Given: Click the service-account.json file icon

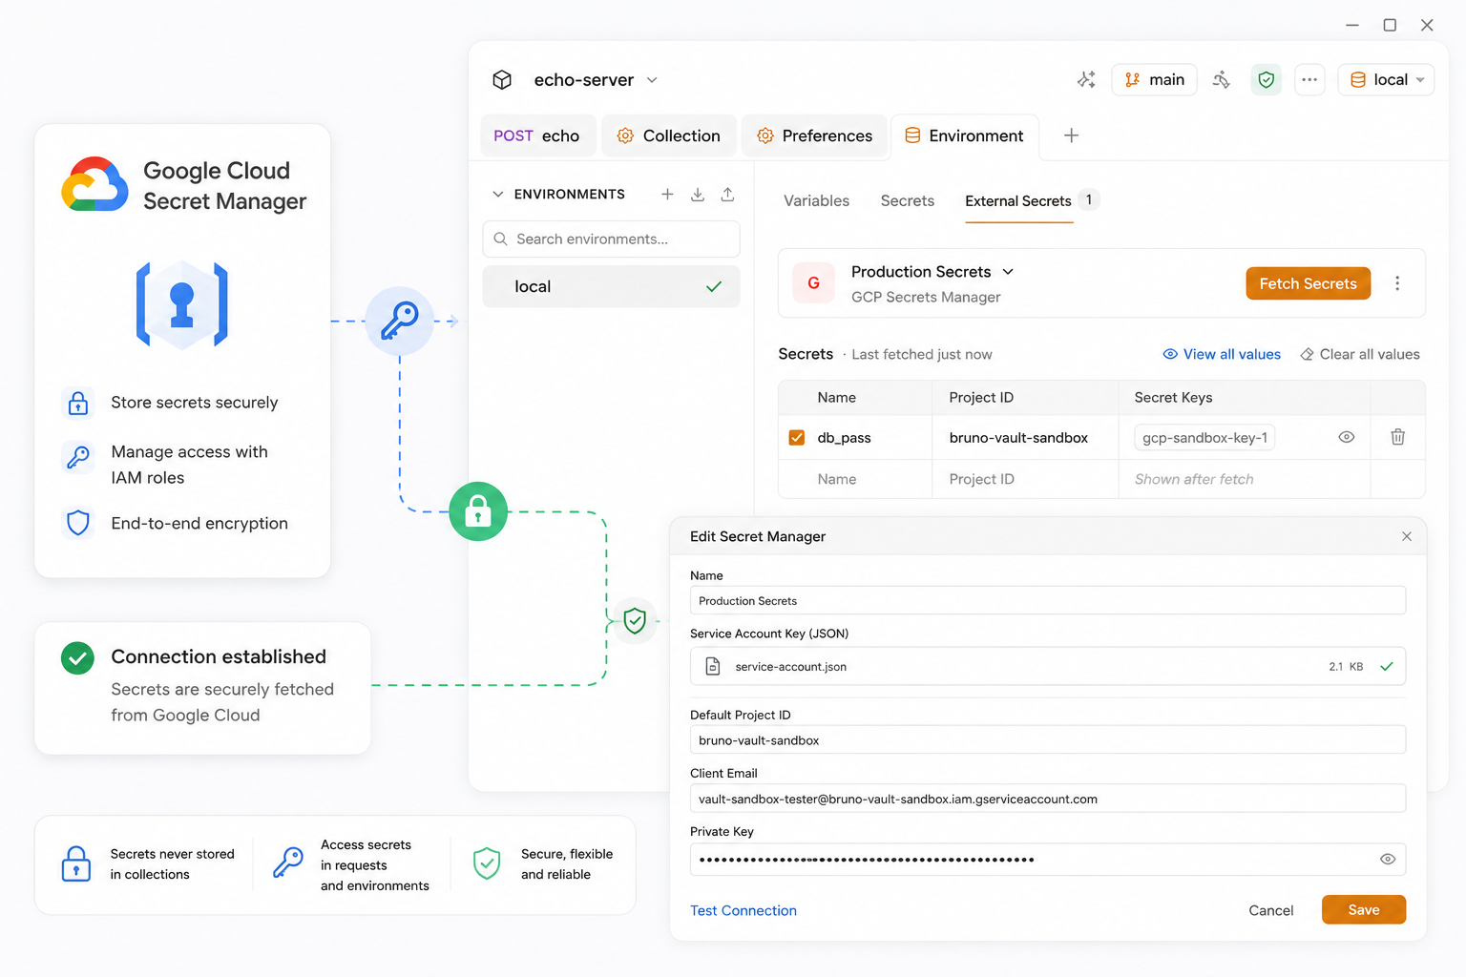Looking at the screenshot, I should point(713,667).
